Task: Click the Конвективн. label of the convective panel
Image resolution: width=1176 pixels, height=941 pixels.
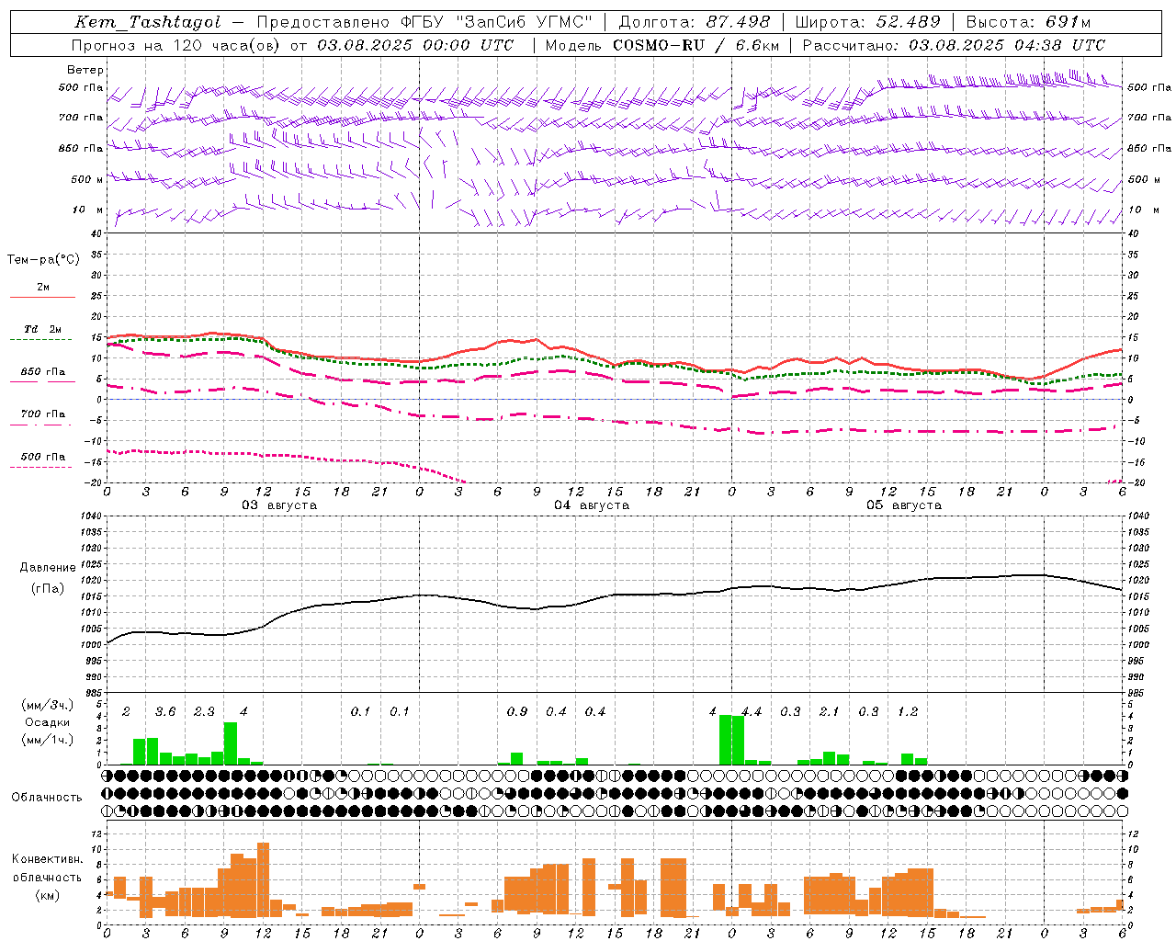Action: (x=47, y=859)
